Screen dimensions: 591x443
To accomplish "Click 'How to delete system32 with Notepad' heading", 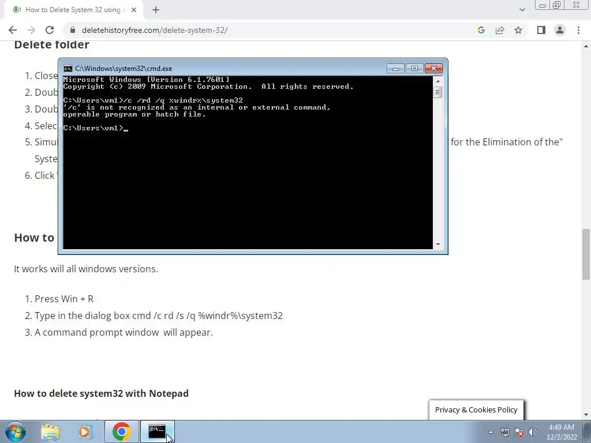I will (102, 393).
